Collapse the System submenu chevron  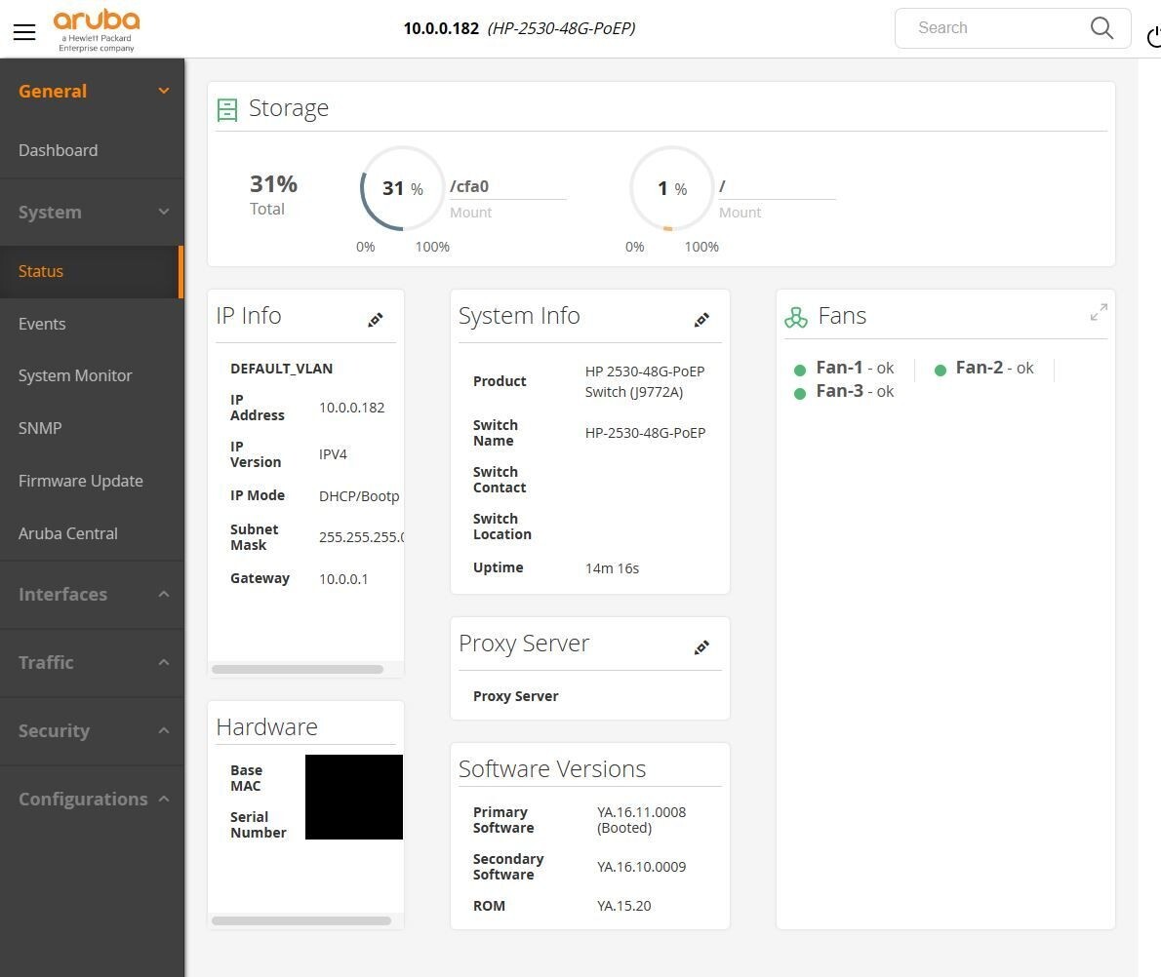coord(164,213)
